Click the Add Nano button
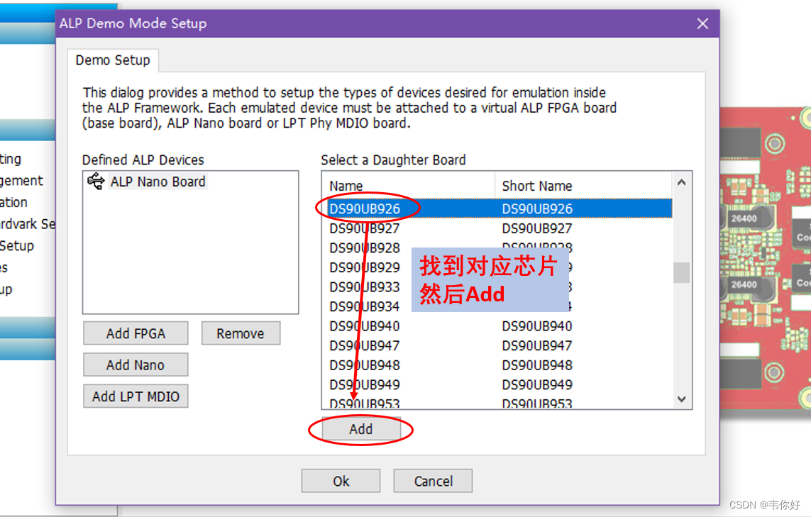 [136, 365]
